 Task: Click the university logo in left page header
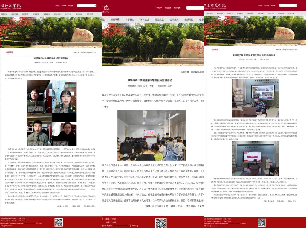click(x=13, y=5)
